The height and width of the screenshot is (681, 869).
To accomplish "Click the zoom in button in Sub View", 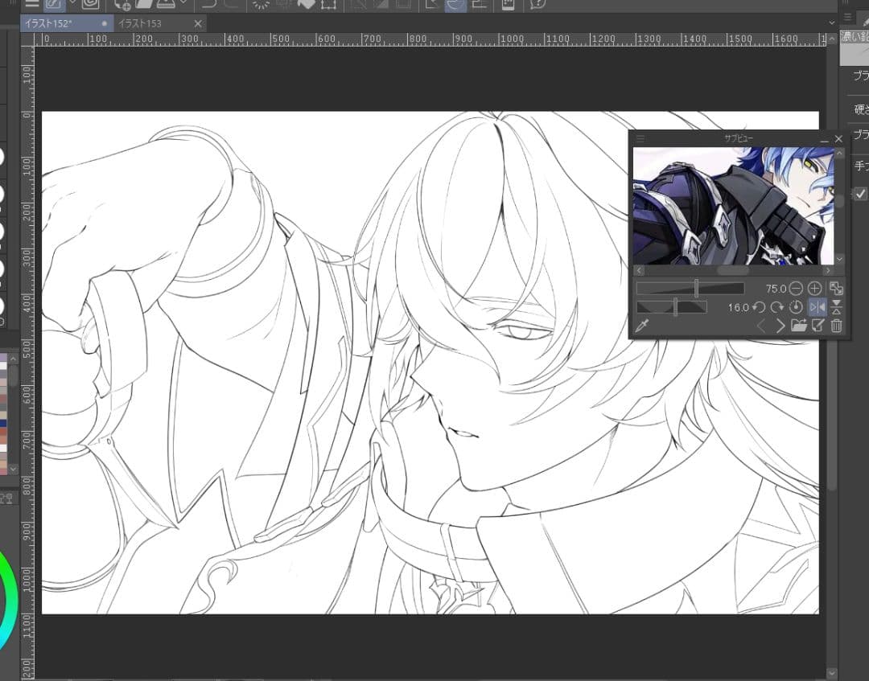I will click(x=814, y=288).
